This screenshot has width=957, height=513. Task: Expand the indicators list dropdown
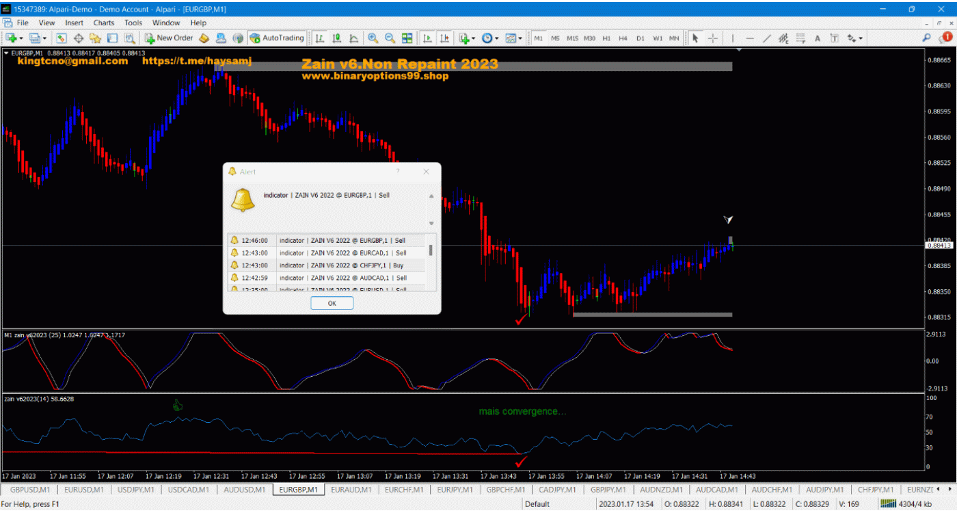(x=473, y=38)
